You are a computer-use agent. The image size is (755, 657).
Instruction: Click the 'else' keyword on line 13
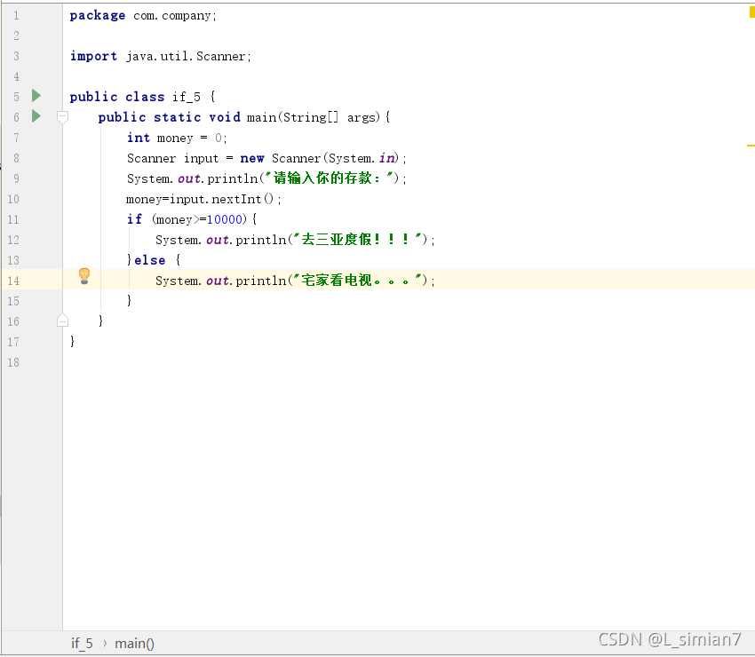point(150,260)
